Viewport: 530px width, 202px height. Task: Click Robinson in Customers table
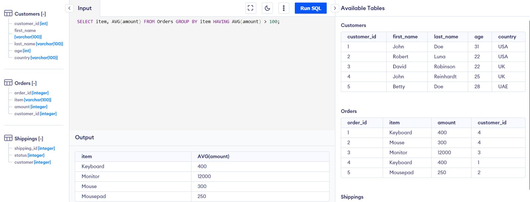coord(445,67)
